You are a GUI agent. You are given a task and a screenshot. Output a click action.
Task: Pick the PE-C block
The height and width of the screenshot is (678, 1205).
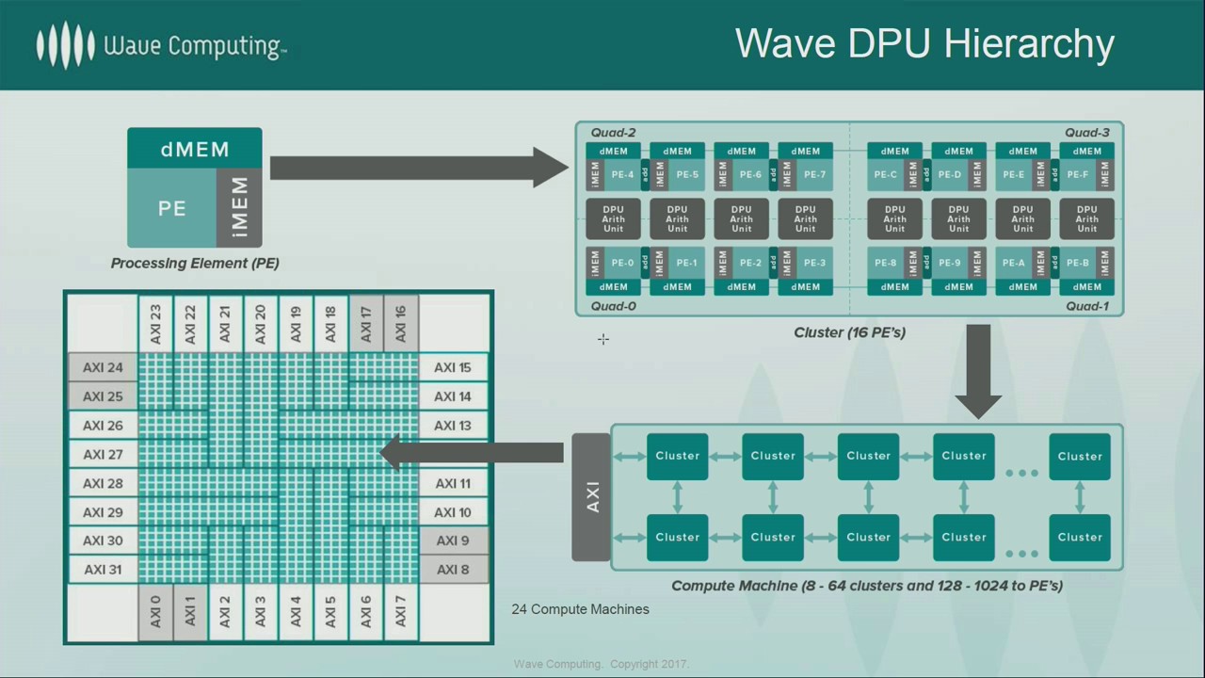[x=886, y=175]
